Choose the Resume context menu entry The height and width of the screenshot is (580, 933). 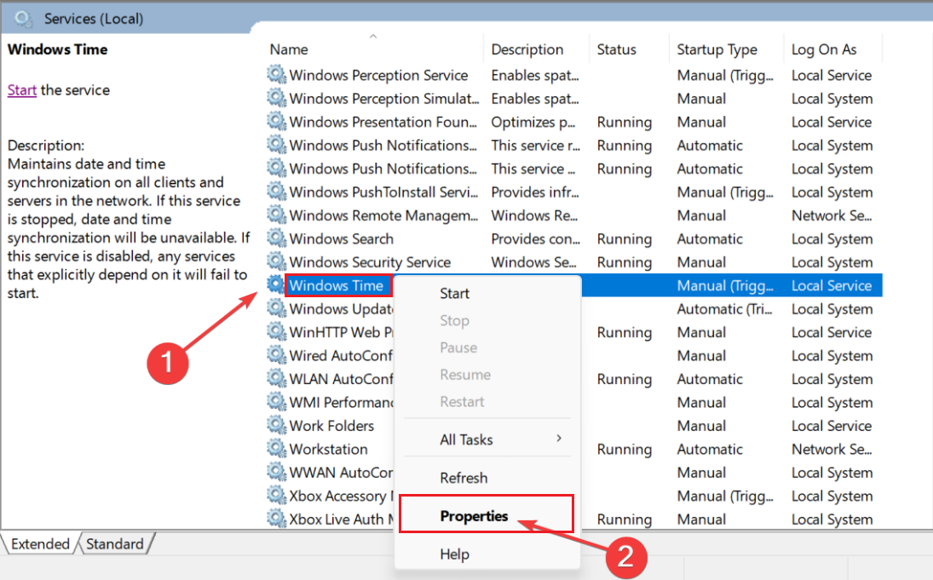coord(465,375)
